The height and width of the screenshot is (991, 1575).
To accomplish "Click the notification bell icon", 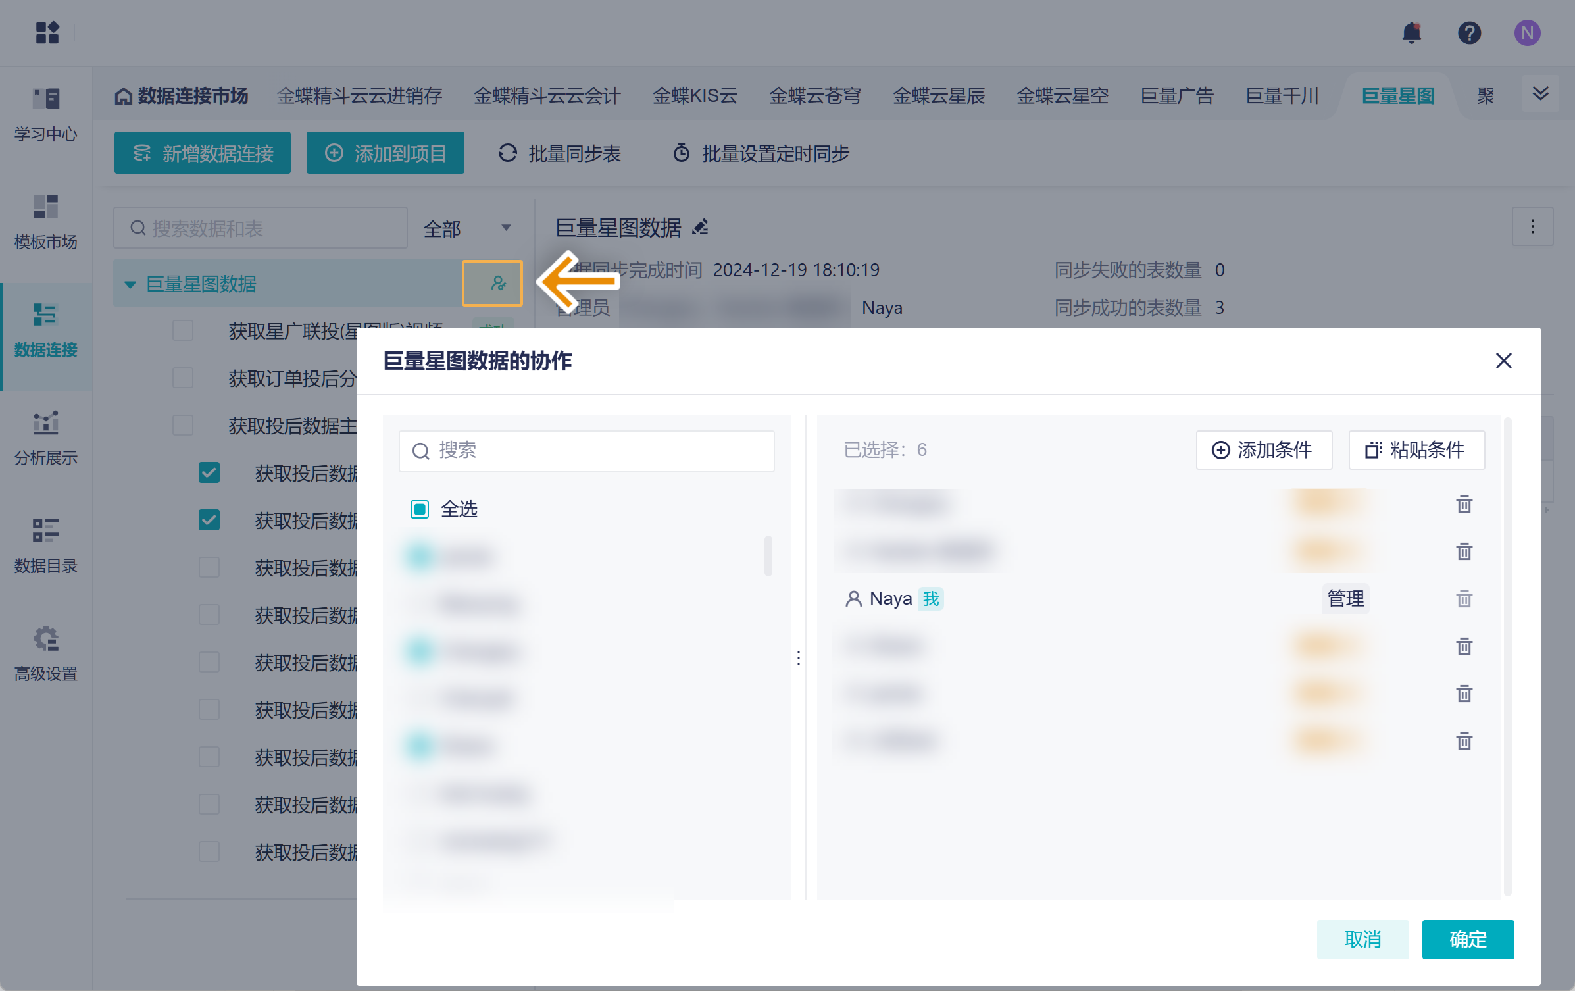I will coord(1411,33).
